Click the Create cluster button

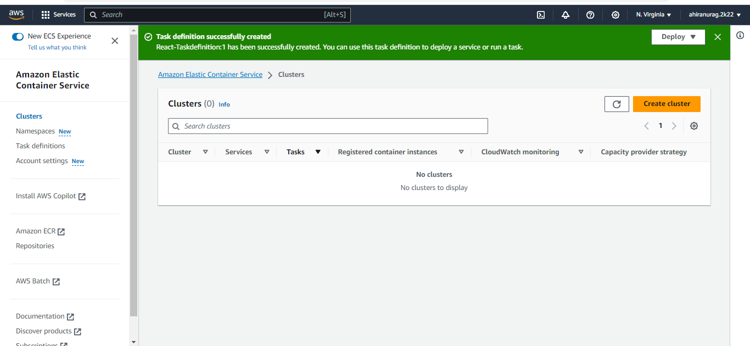click(x=667, y=104)
